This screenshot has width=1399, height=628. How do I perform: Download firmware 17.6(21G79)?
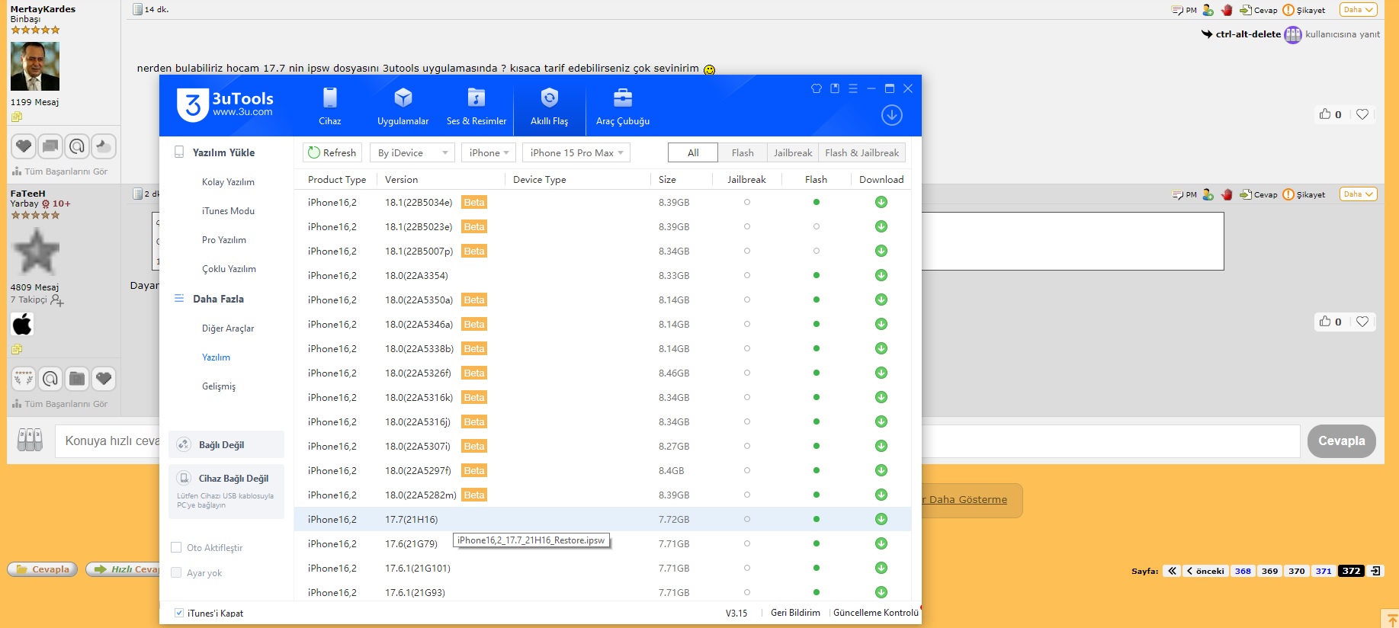[881, 543]
